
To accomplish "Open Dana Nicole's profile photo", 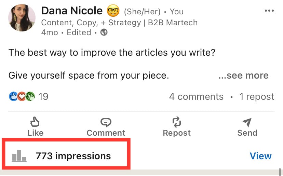I will (x=22, y=18).
